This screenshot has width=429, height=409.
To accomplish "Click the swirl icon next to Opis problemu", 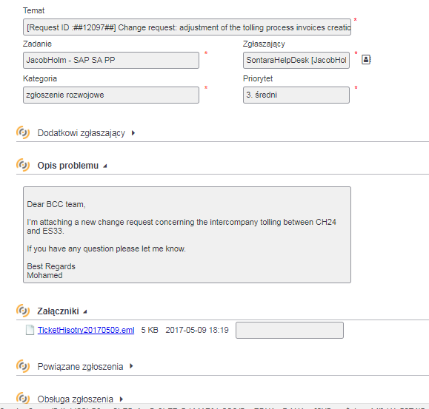I will pos(23,165).
